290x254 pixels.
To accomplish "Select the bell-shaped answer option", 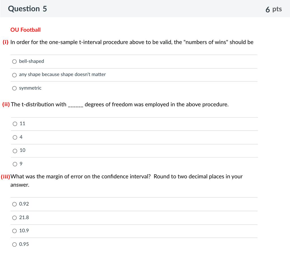I will pos(14,61).
